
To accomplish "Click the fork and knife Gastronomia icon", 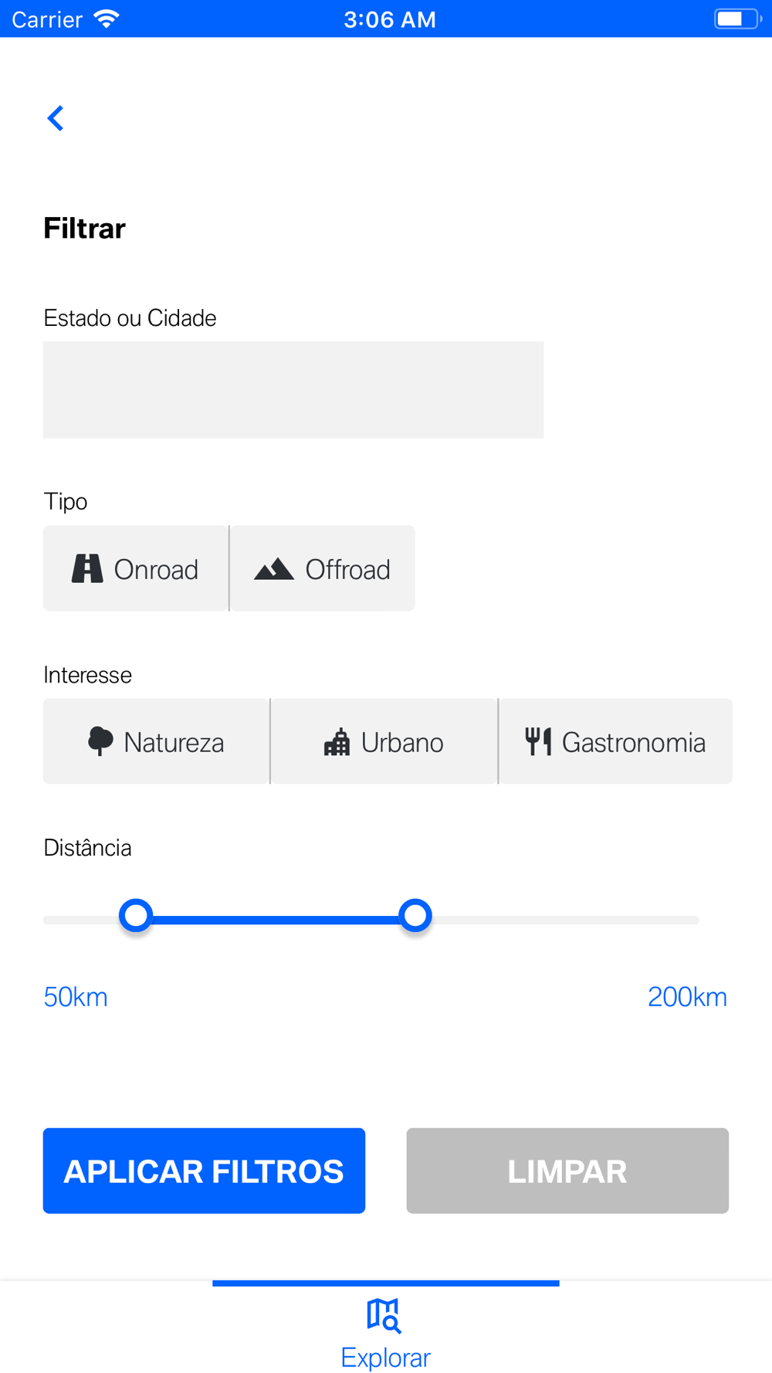I will [x=538, y=741].
